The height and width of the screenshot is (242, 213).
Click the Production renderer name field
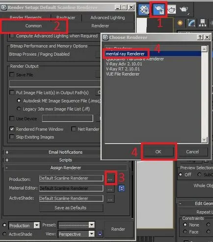(71, 178)
